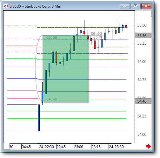Click the window title S.SBUX - Starbucks Corp, 3 Min
This screenshot has width=160, height=158.
pos(35,6)
